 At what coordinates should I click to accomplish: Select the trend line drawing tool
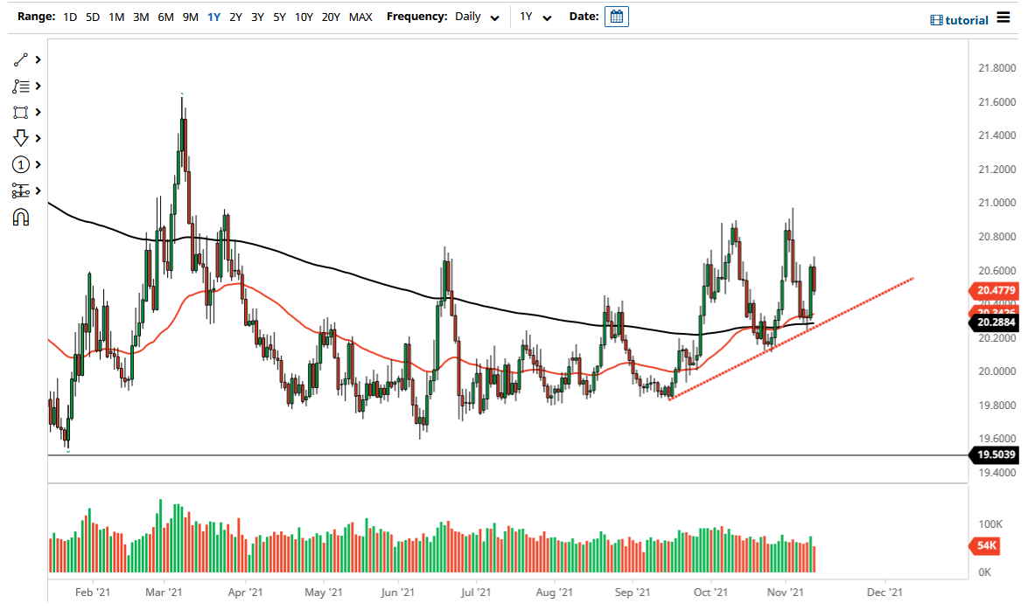point(22,59)
